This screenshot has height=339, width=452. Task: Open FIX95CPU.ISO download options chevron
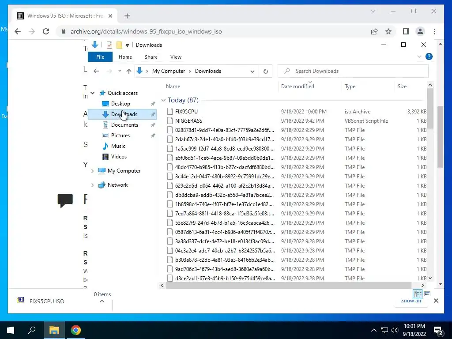(102, 301)
